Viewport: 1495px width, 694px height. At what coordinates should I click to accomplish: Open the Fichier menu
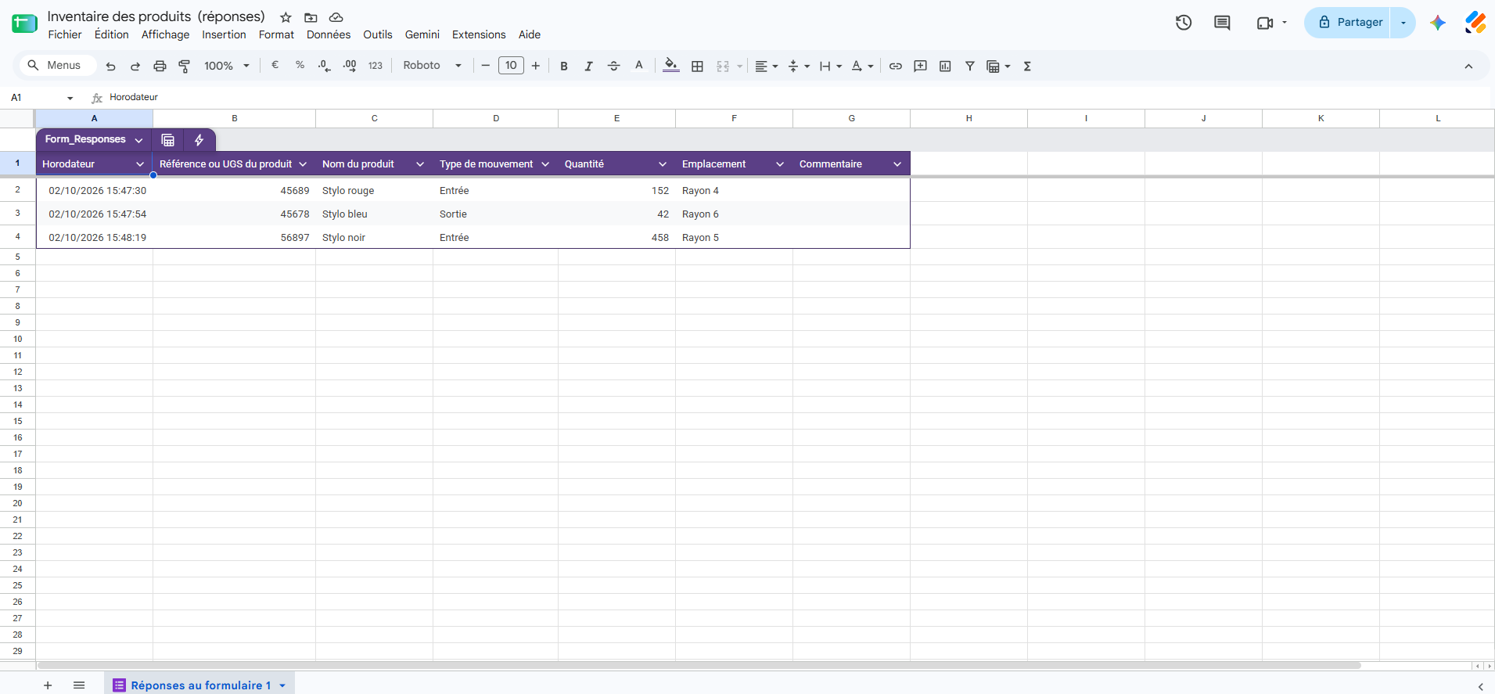pyautogui.click(x=65, y=34)
